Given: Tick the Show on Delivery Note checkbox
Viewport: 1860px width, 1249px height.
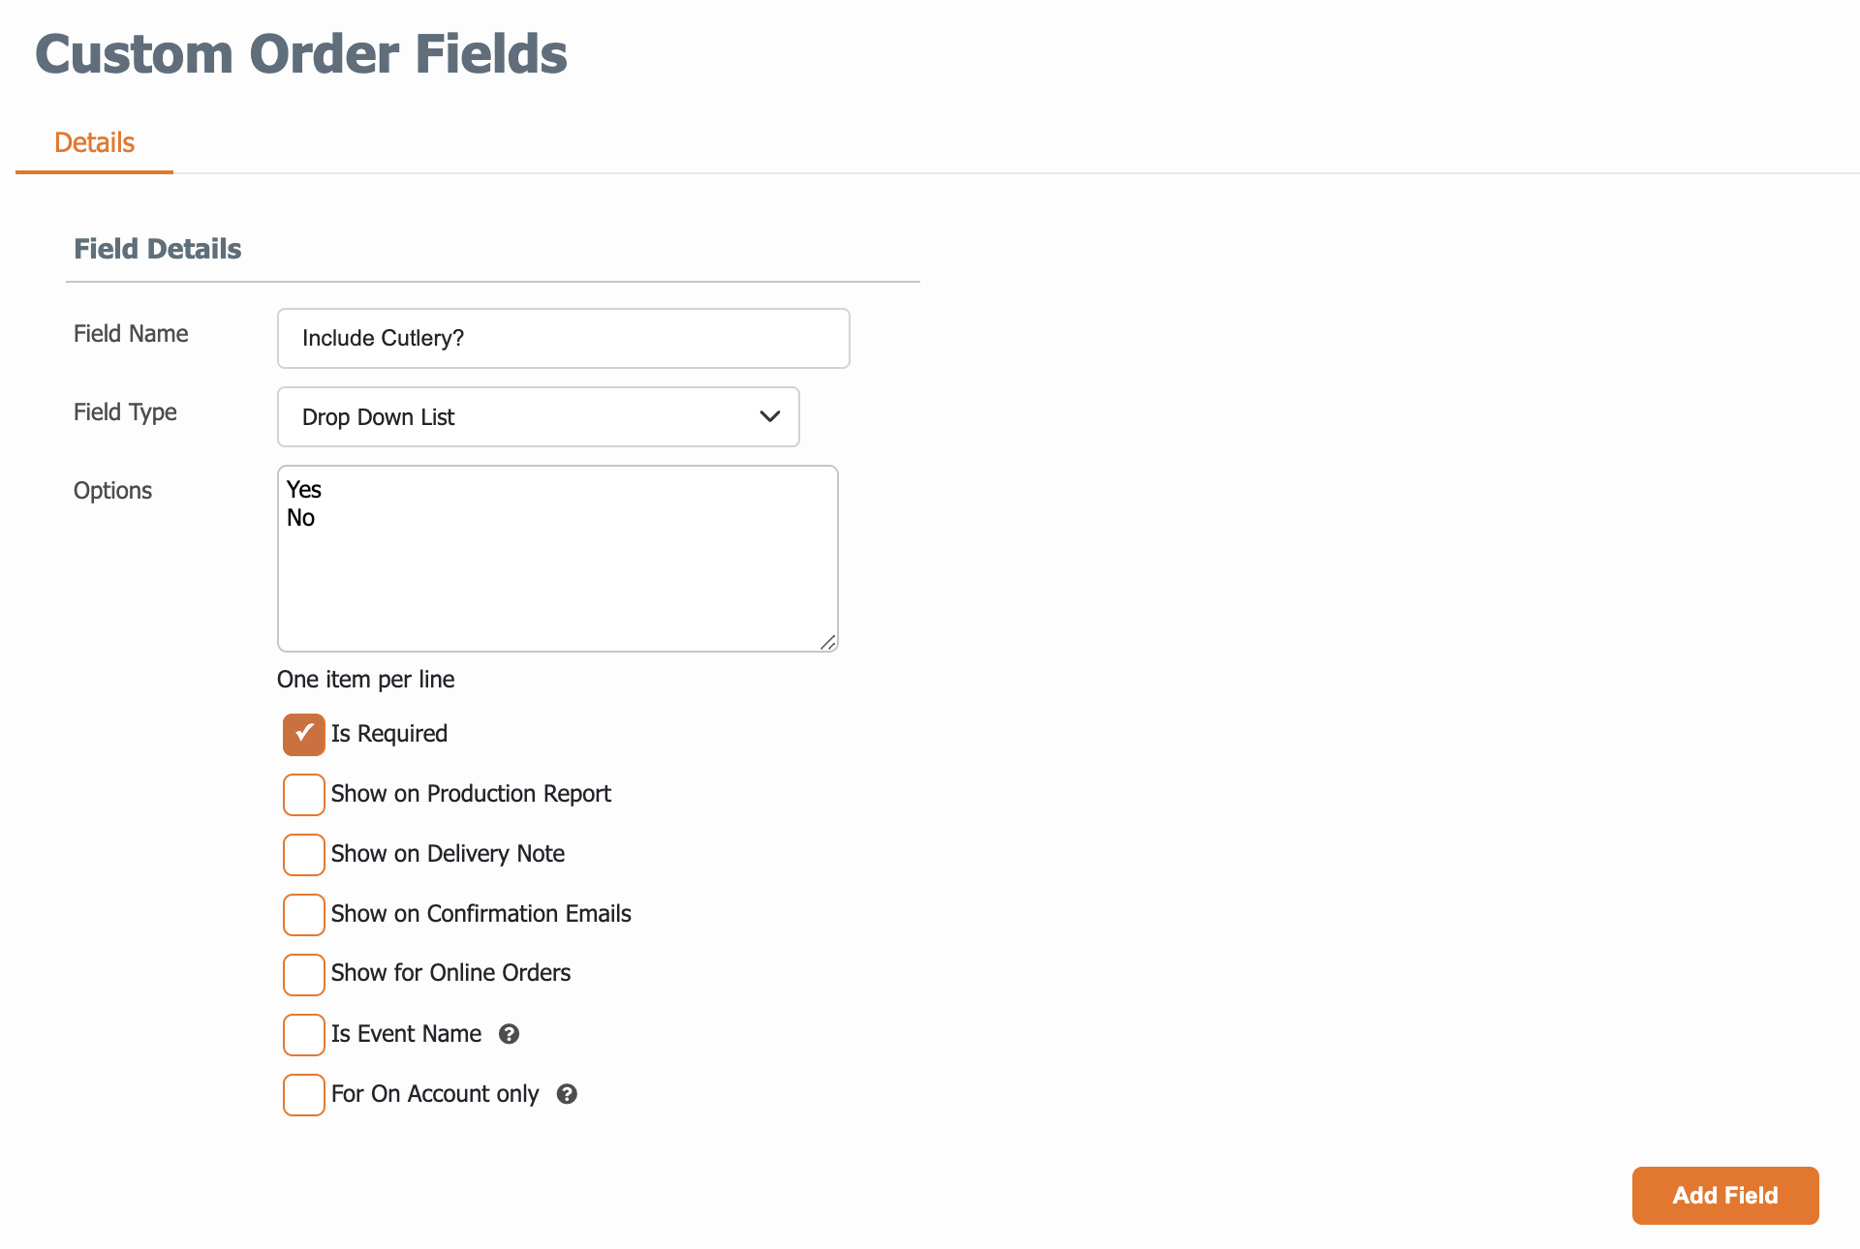Looking at the screenshot, I should tap(304, 855).
